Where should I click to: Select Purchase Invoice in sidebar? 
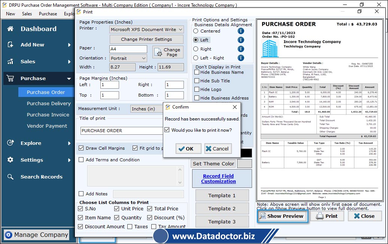click(x=48, y=115)
